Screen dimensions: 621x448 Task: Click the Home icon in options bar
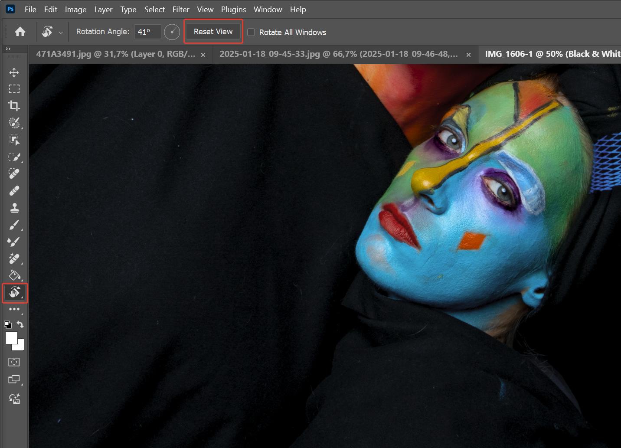[20, 32]
